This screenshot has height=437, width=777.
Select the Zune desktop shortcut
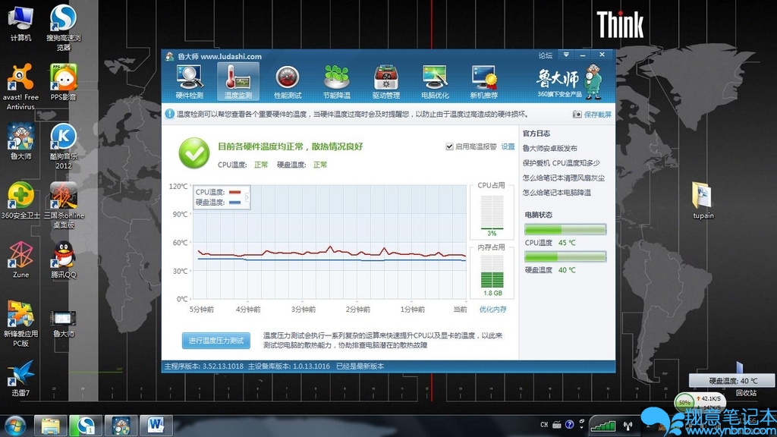[20, 259]
